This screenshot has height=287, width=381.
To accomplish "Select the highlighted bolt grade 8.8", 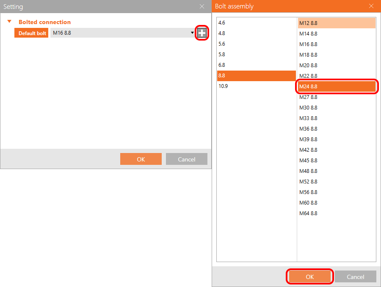I will (x=257, y=76).
